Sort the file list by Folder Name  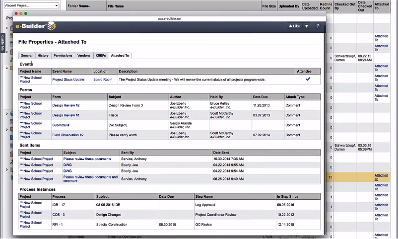point(78,6)
